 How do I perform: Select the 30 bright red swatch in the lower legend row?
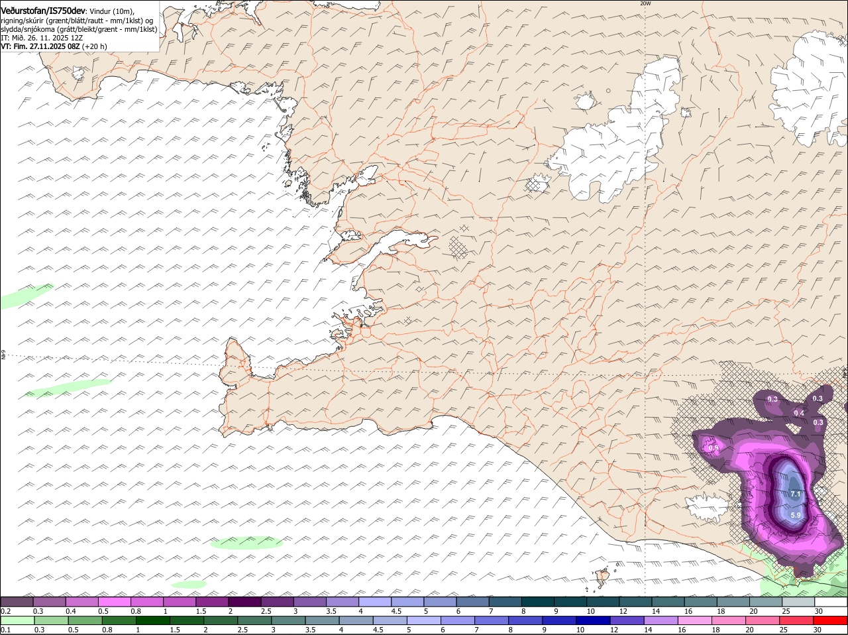point(831,620)
